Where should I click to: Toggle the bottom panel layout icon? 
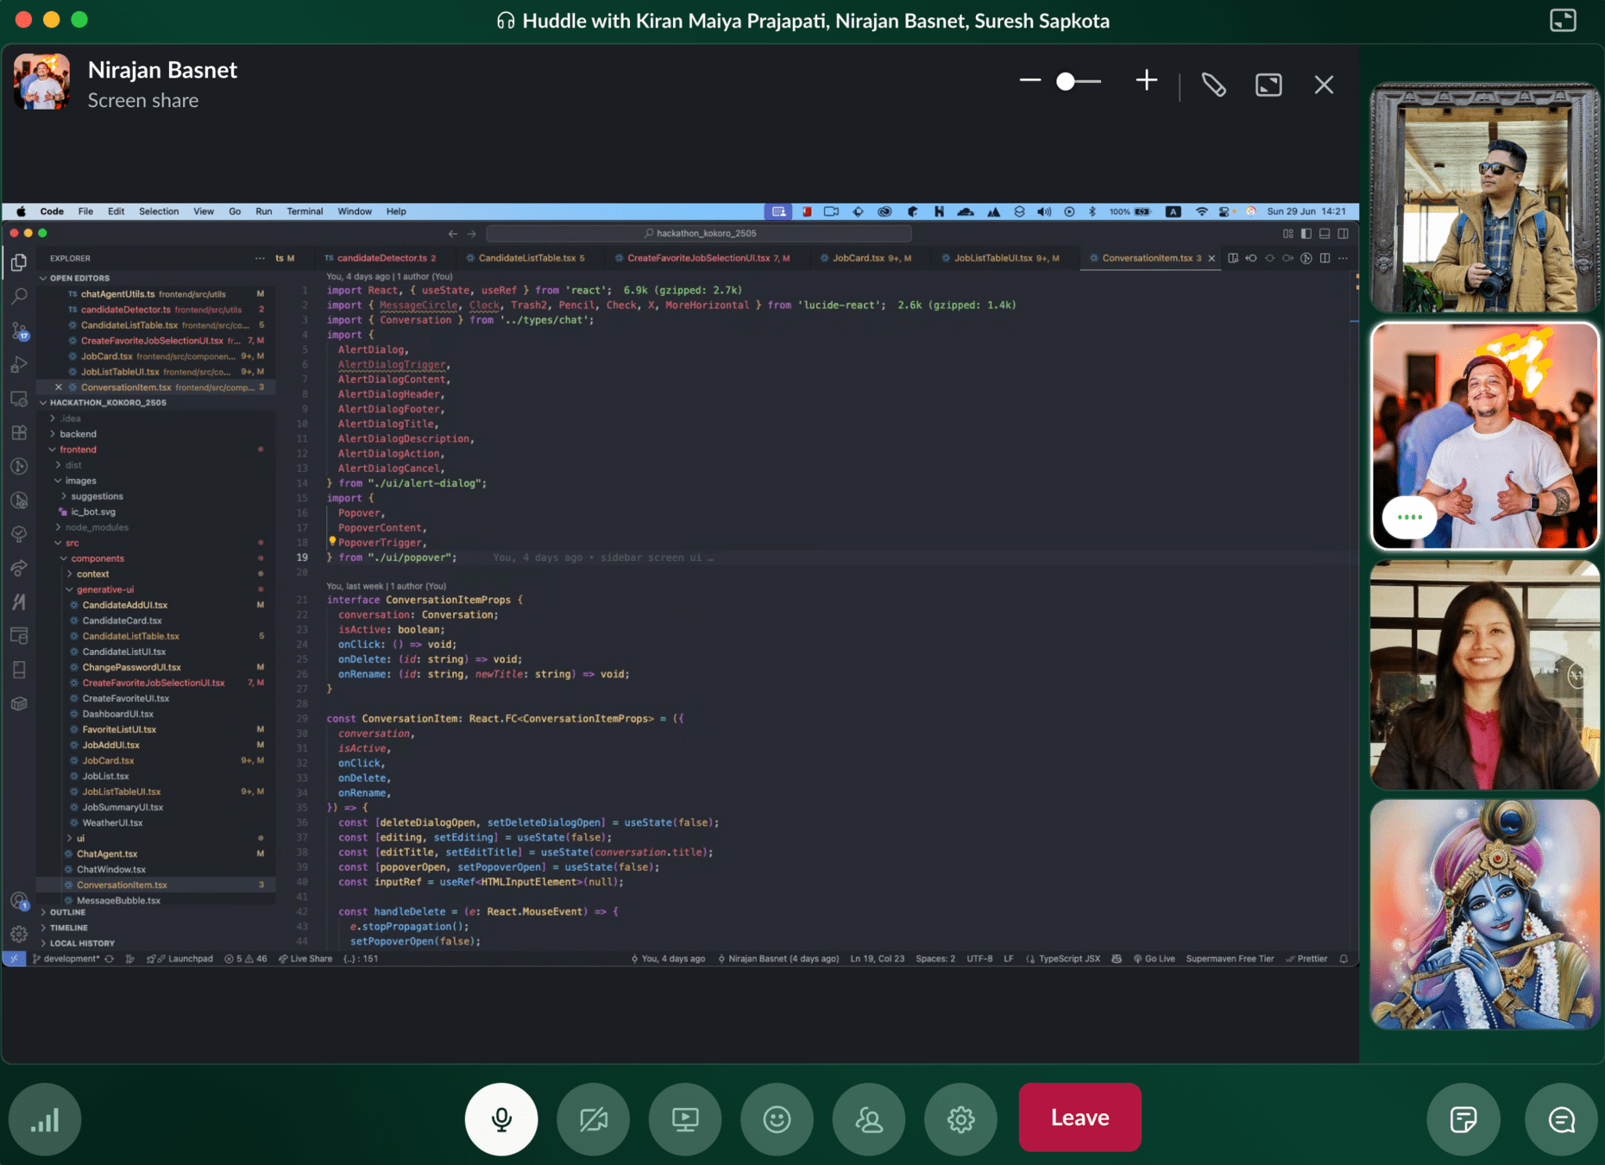1325,233
